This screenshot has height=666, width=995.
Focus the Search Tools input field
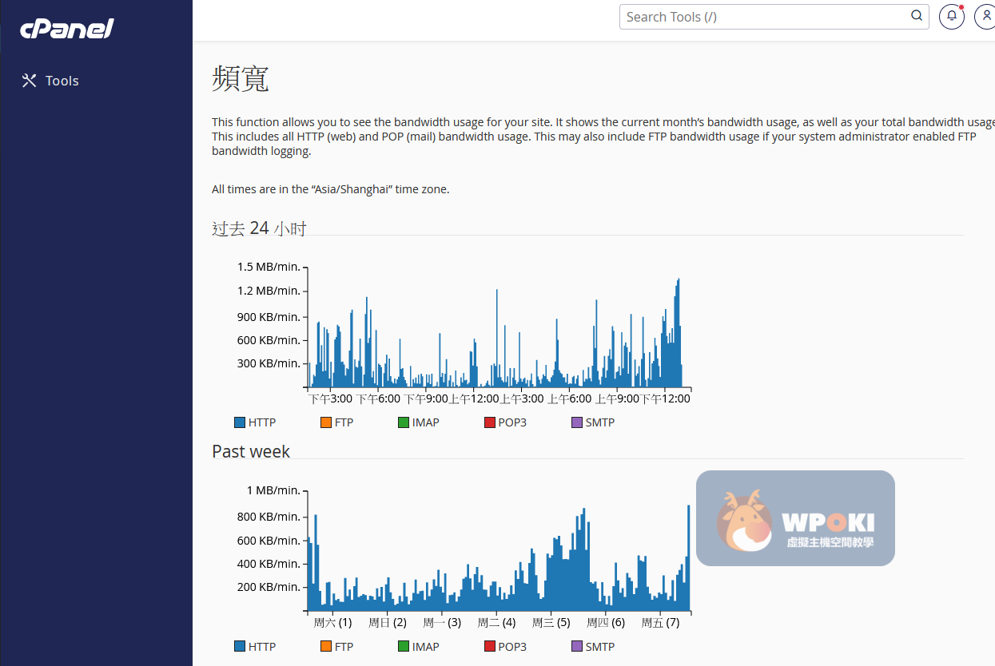[763, 17]
